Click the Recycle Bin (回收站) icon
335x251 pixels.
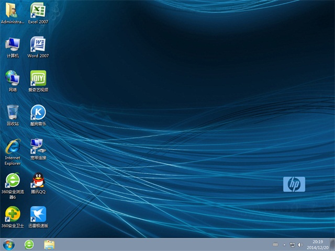(x=13, y=112)
